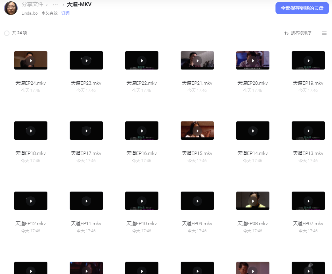Play 天道EP24.mkv using its play icon
Viewport: 332px width, 274px height.
31,61
